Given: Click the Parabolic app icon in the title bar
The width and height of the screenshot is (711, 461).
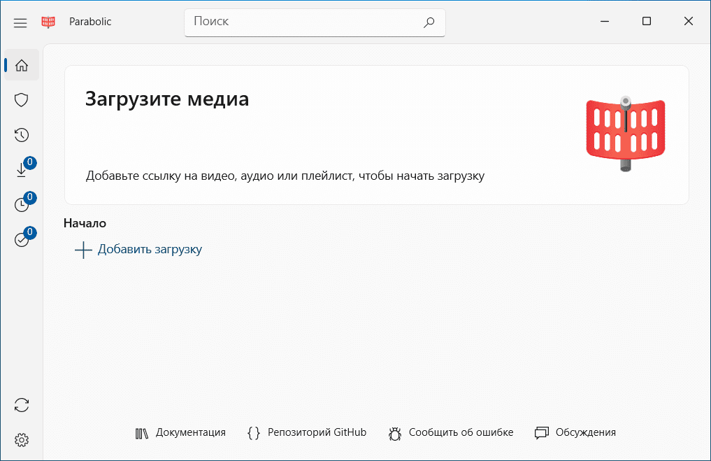Looking at the screenshot, I should point(48,22).
